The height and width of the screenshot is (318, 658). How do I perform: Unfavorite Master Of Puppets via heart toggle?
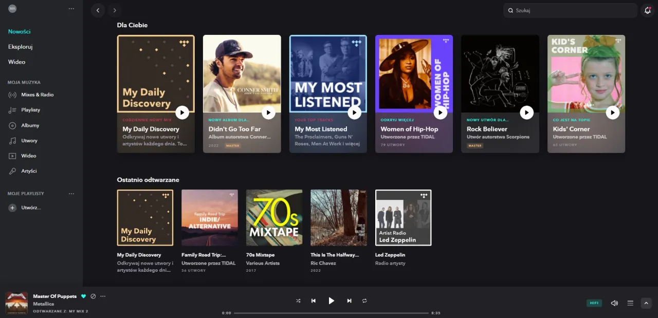[83, 296]
